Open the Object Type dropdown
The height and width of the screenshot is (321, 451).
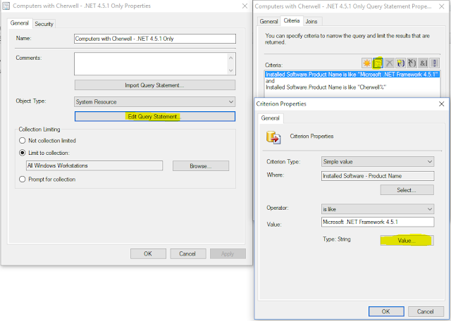coord(155,102)
